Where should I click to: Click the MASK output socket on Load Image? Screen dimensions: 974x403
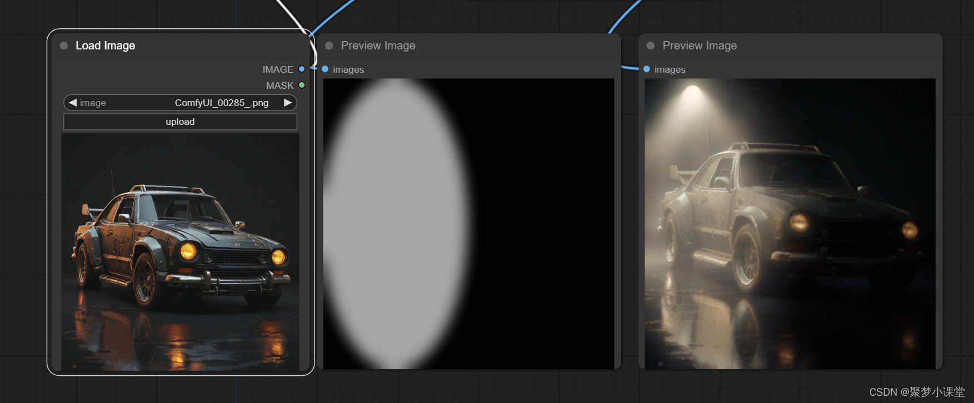[x=302, y=85]
